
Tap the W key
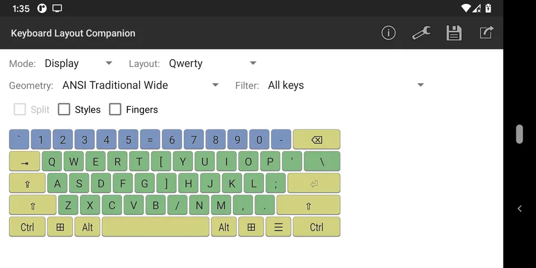(x=74, y=161)
